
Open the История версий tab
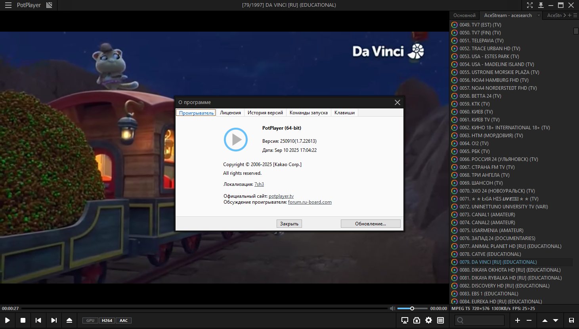click(x=265, y=113)
